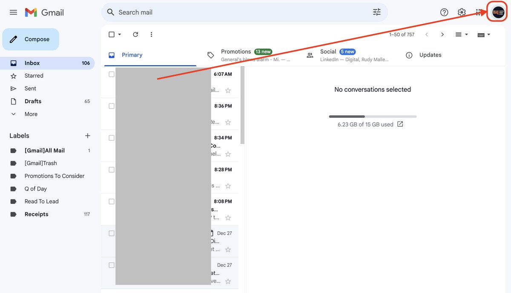Tick the select all checkbox
Screen dimensions: 511x293
pos(112,34)
